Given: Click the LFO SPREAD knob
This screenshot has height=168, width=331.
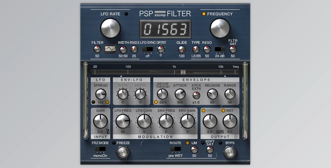Looking at the screenshot, I should [101, 94].
